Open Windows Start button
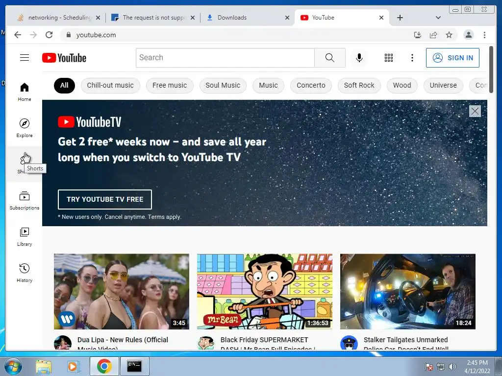502x376 pixels. [13, 366]
